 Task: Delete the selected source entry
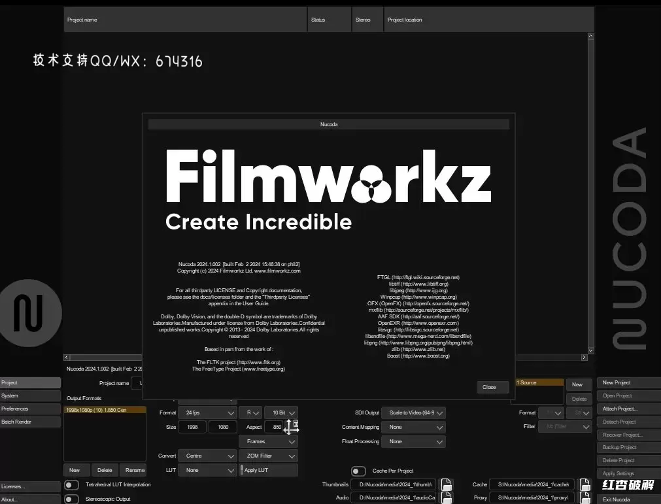[x=579, y=399]
